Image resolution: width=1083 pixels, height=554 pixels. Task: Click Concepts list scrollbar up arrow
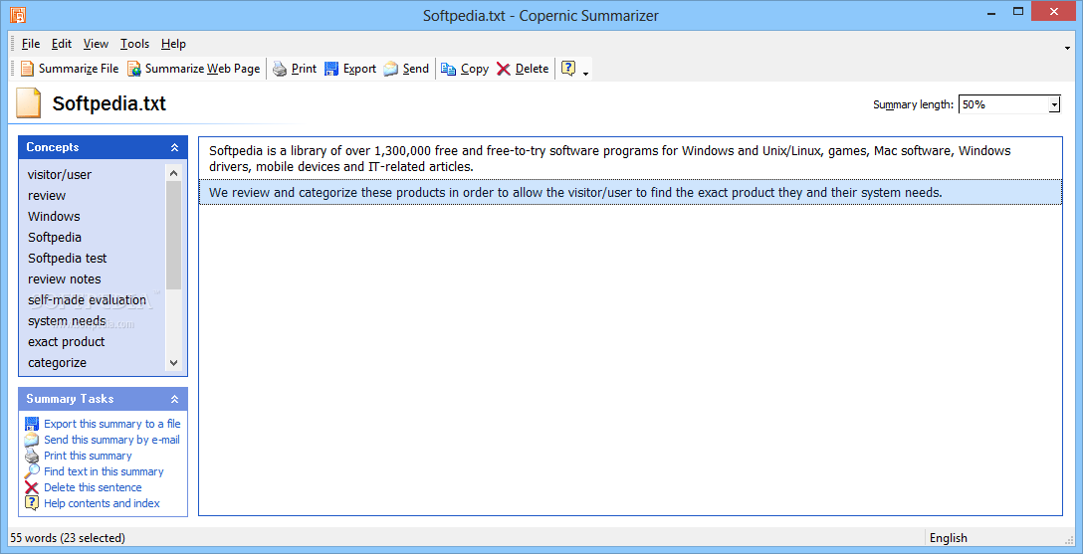point(173,173)
